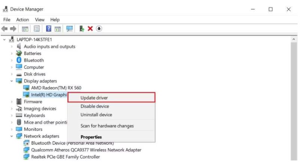
Task: Open Properties from the context menu
Action: (111, 137)
